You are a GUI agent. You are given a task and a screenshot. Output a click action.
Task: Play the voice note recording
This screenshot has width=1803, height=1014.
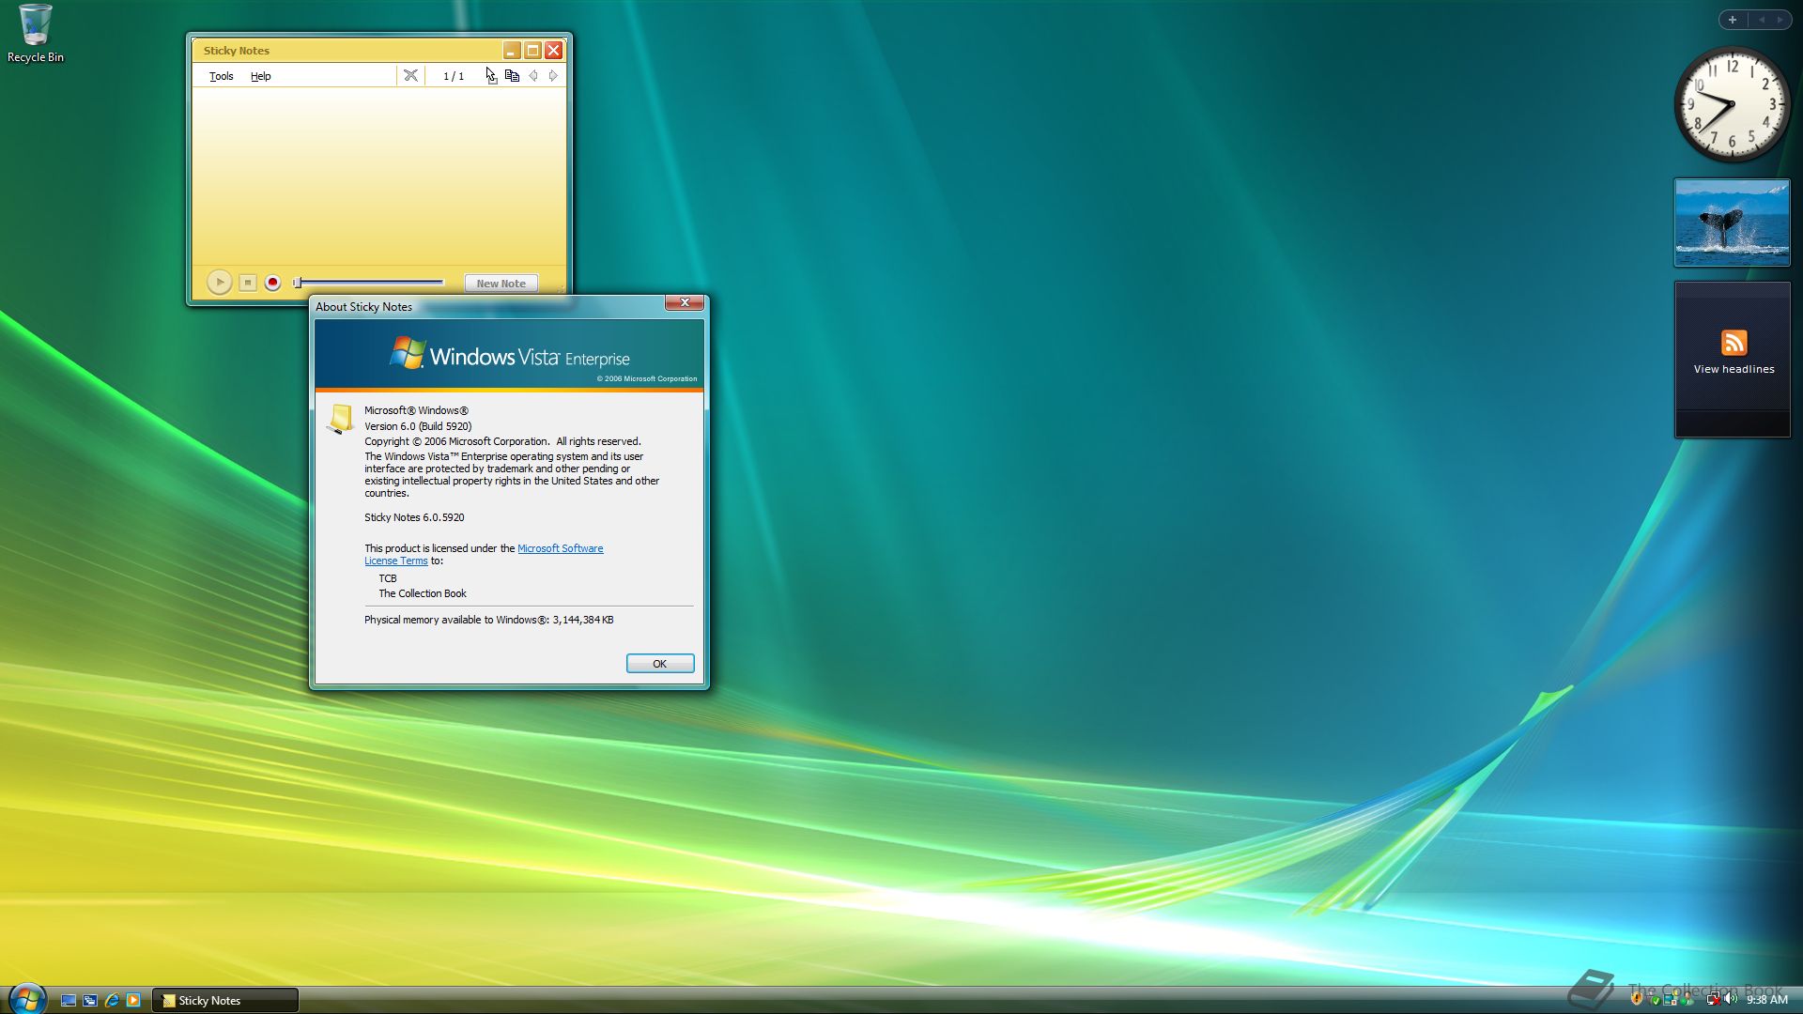pyautogui.click(x=219, y=282)
